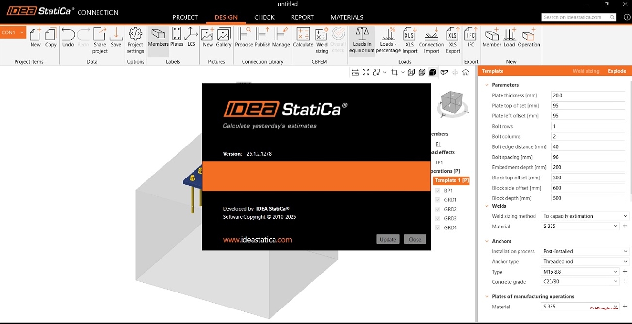
Task: Click the dimension ruler view icon
Action: point(355,72)
